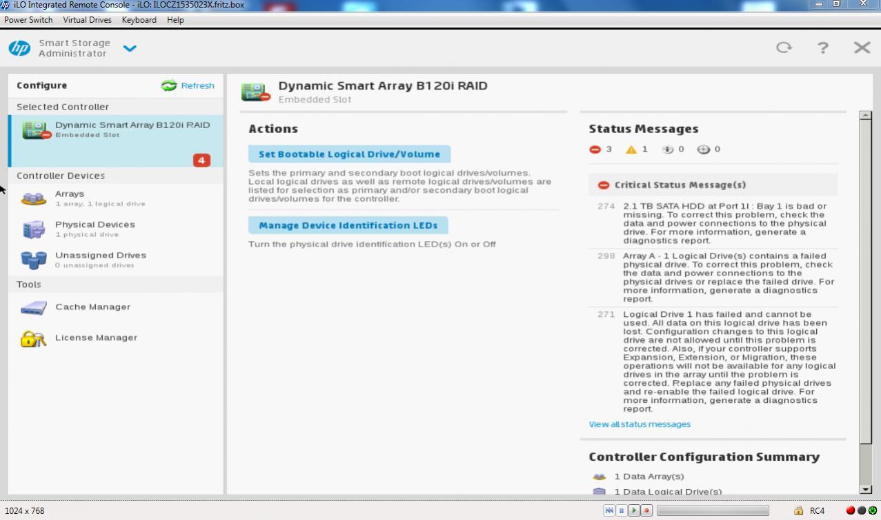The image size is (881, 520).
Task: Open the Keyboard menu
Action: [x=139, y=20]
